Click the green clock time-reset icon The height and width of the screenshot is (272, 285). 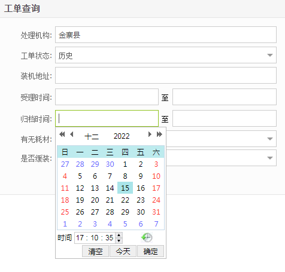click(x=147, y=237)
